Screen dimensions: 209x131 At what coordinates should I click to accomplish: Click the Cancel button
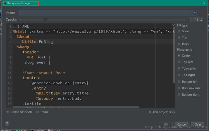[182, 124]
